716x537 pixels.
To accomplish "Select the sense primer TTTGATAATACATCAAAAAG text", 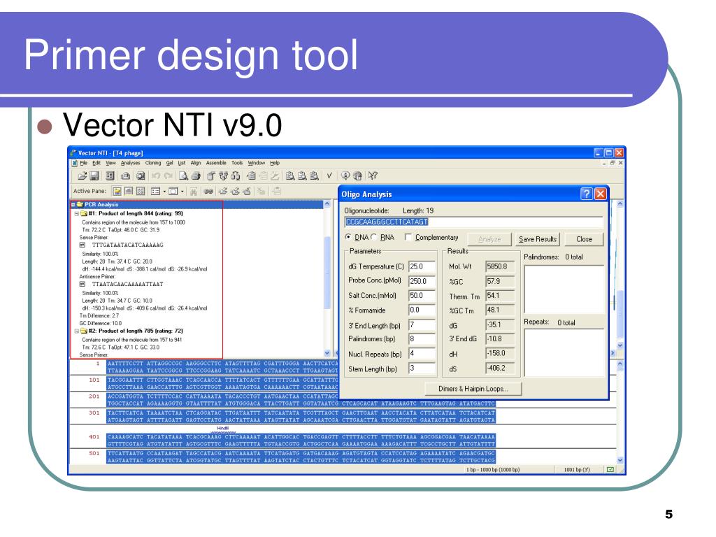I will pyautogui.click(x=127, y=245).
